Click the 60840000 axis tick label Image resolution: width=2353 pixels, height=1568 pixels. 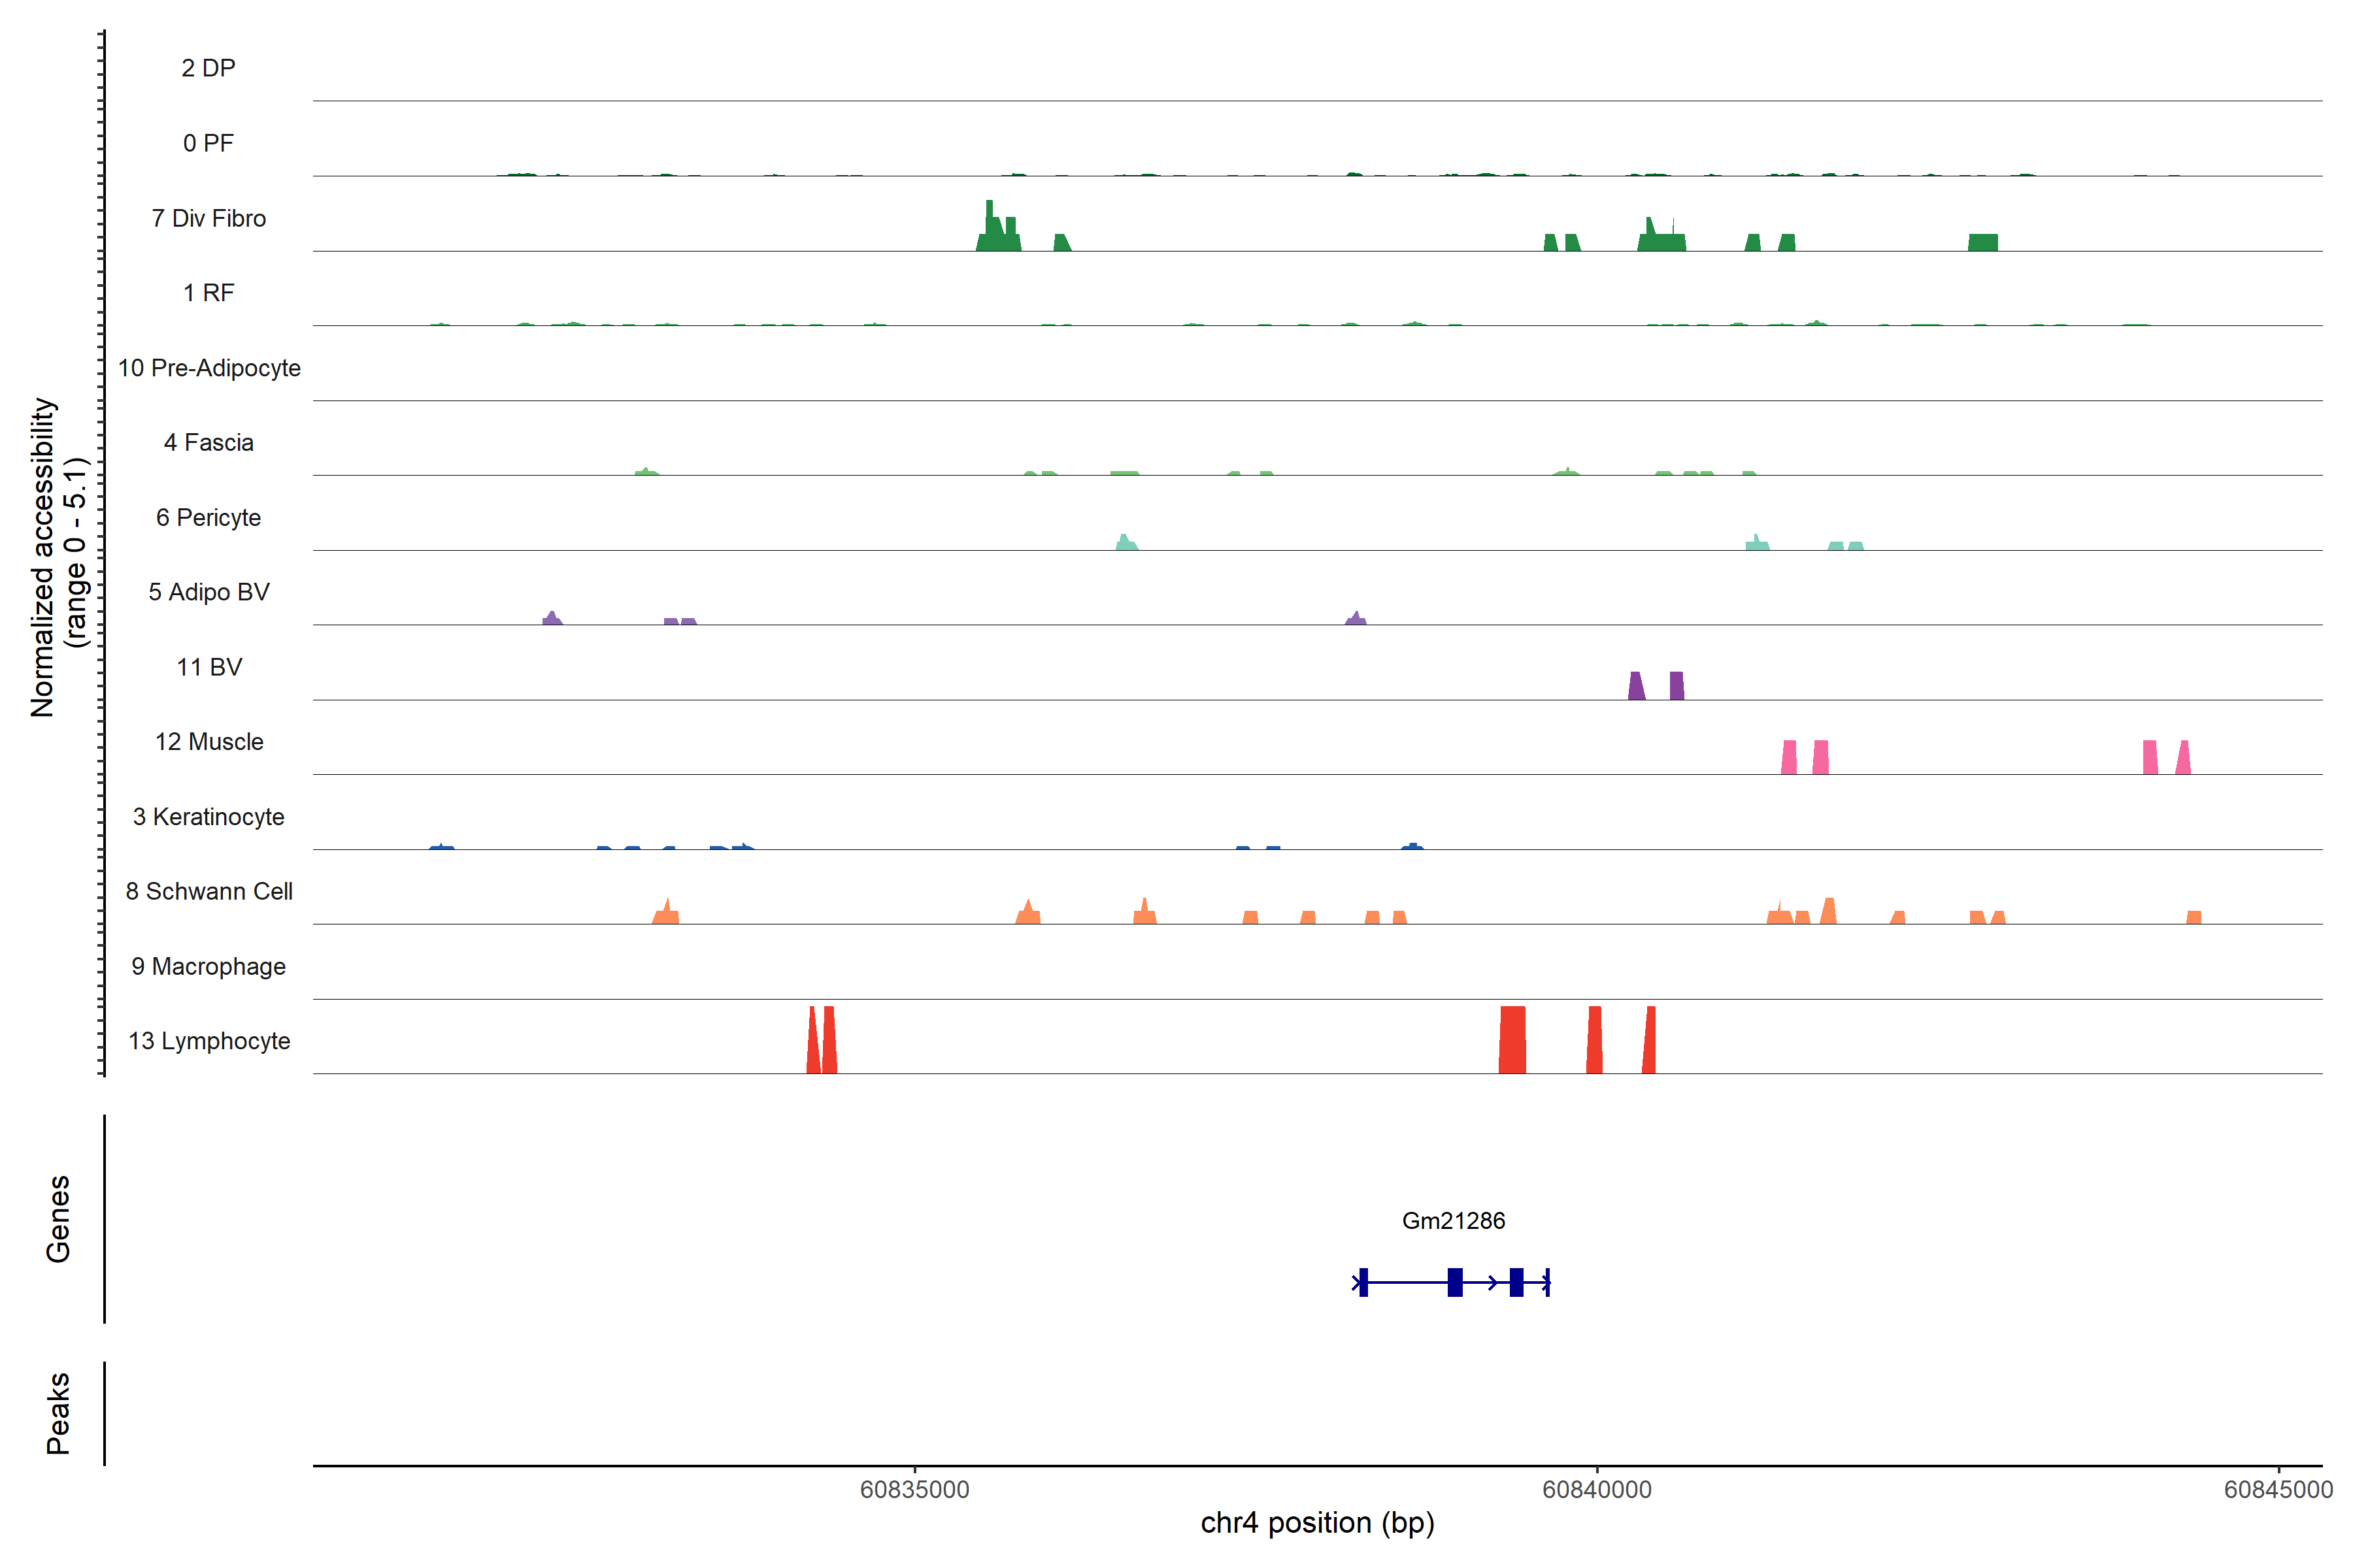coord(1597,1489)
